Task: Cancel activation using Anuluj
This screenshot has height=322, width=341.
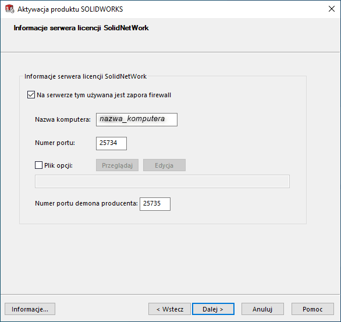Action: tap(262, 309)
